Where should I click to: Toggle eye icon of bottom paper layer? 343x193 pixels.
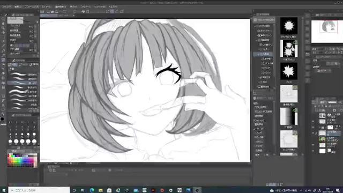[313, 151]
